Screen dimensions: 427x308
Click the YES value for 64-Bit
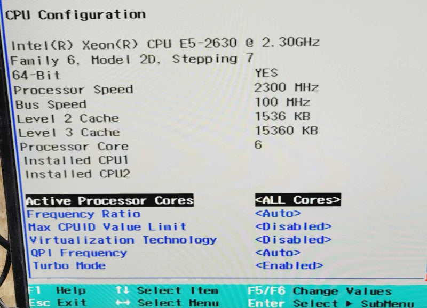coord(266,73)
